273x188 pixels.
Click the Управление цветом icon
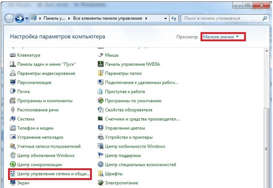coord(101,128)
